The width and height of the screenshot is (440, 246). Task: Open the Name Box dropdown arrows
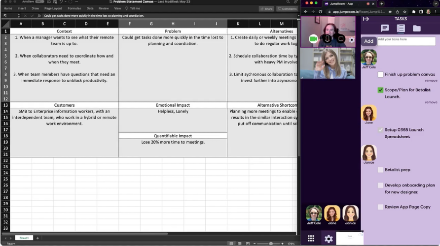19,16
